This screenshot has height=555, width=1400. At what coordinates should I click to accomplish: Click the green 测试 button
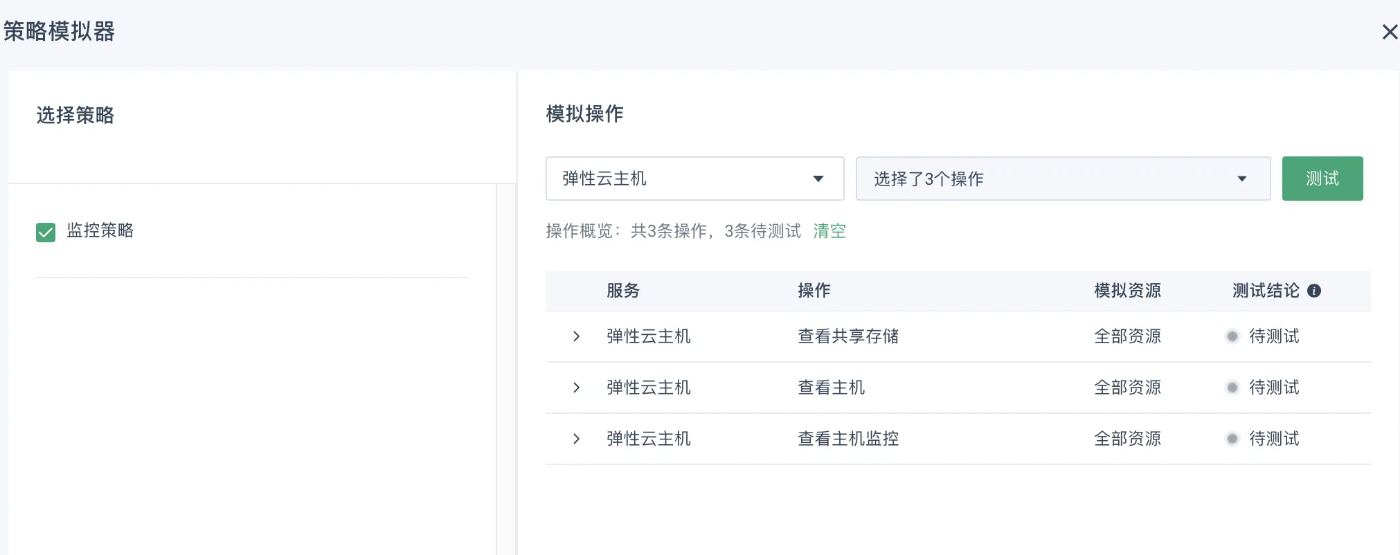tap(1322, 179)
